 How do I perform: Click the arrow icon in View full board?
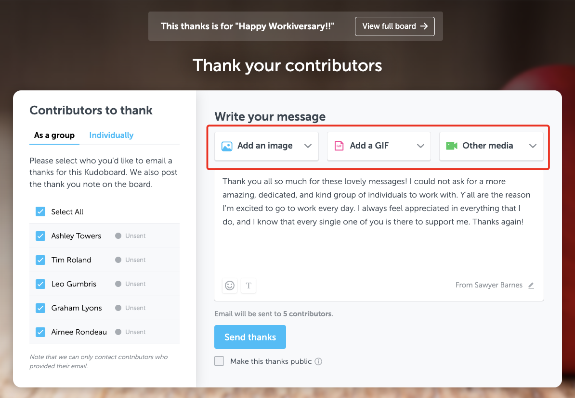[x=424, y=26]
